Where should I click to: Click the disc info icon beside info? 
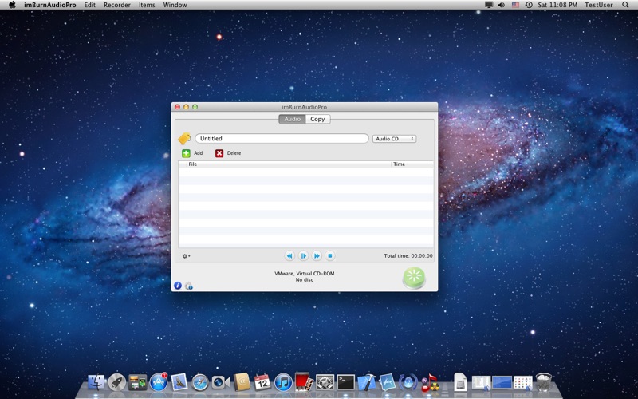point(189,286)
